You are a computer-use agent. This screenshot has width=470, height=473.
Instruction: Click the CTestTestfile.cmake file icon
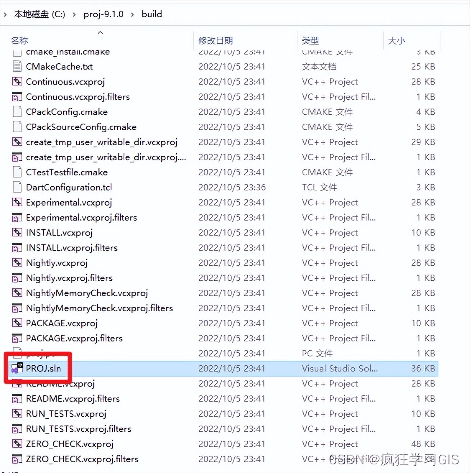point(17,172)
